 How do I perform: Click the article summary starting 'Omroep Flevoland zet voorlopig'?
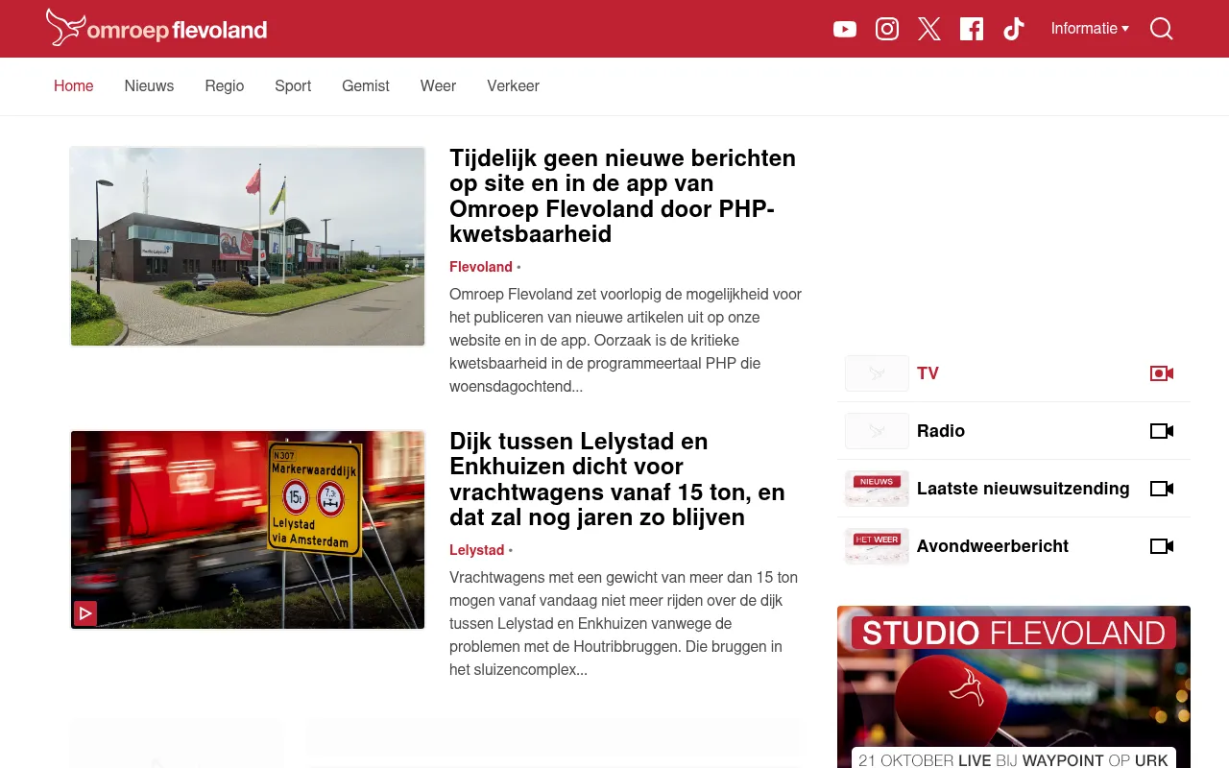(625, 341)
